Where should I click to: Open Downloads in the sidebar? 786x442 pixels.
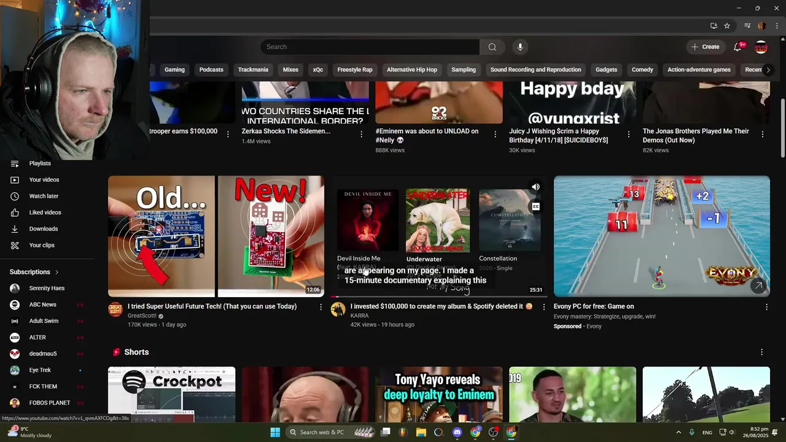[44, 228]
